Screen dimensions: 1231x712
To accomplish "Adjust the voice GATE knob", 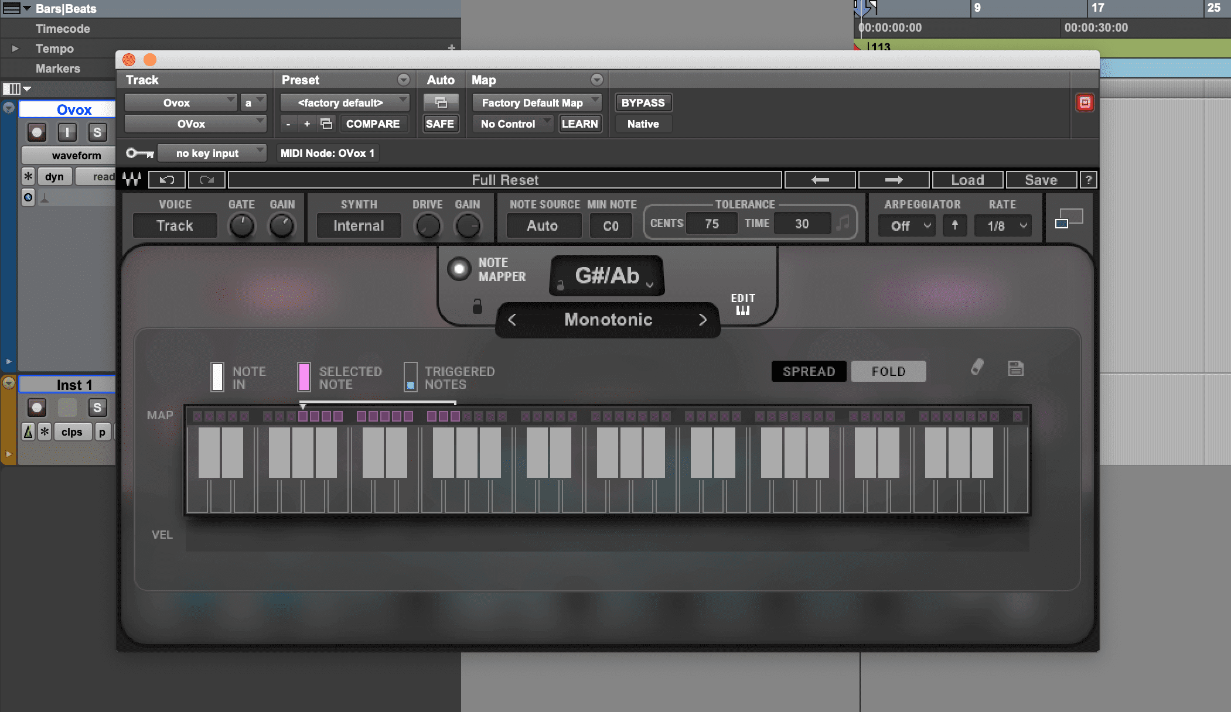I will click(241, 226).
